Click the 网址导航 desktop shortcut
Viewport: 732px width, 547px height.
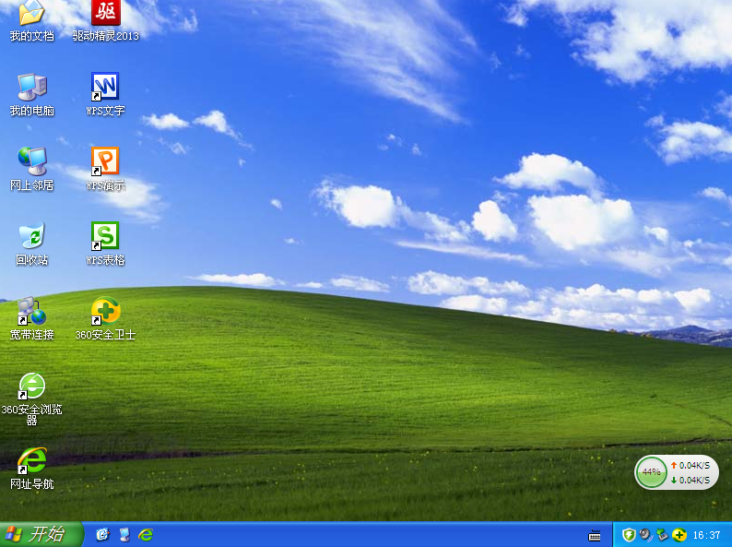pyautogui.click(x=31, y=461)
